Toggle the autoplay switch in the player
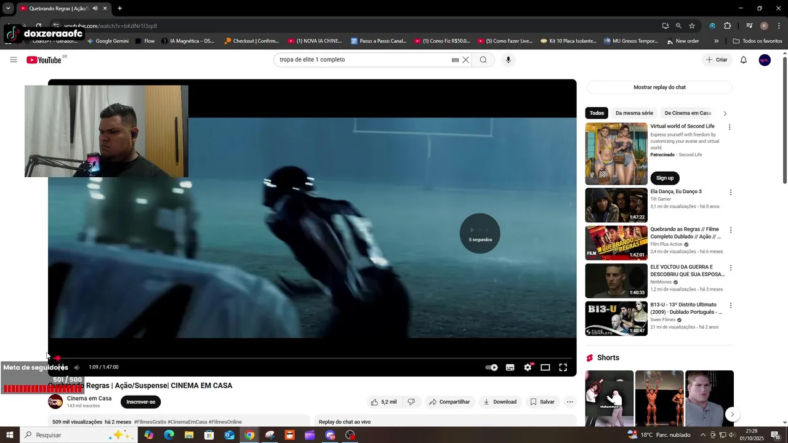Viewport: 788px width, 443px height. click(491, 367)
